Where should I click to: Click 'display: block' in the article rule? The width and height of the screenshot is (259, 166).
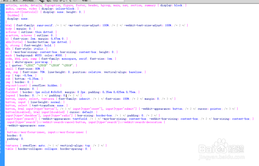[171, 5]
